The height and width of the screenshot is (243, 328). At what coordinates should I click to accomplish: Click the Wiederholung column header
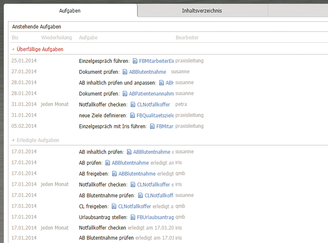click(x=56, y=38)
